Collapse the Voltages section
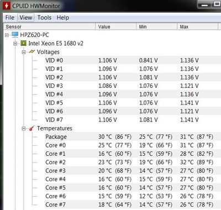The width and height of the screenshot is (221, 210). point(24,52)
